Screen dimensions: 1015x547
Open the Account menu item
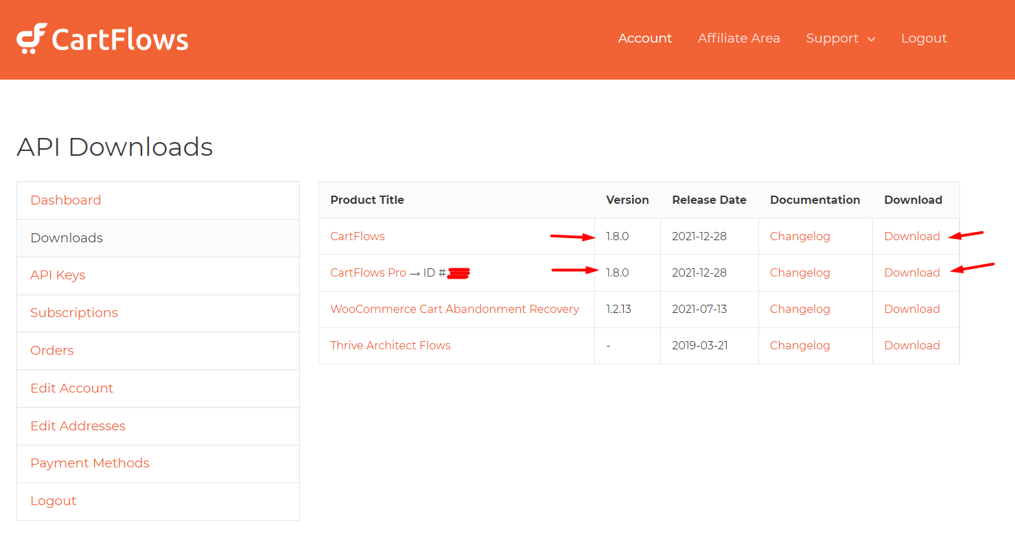pos(644,38)
